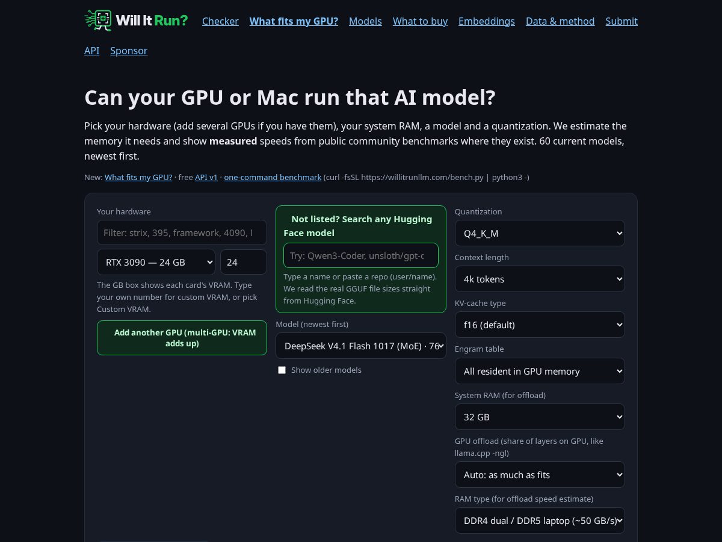This screenshot has height=542, width=722.
Task: Open the Checker nav link
Action: pyautogui.click(x=220, y=21)
